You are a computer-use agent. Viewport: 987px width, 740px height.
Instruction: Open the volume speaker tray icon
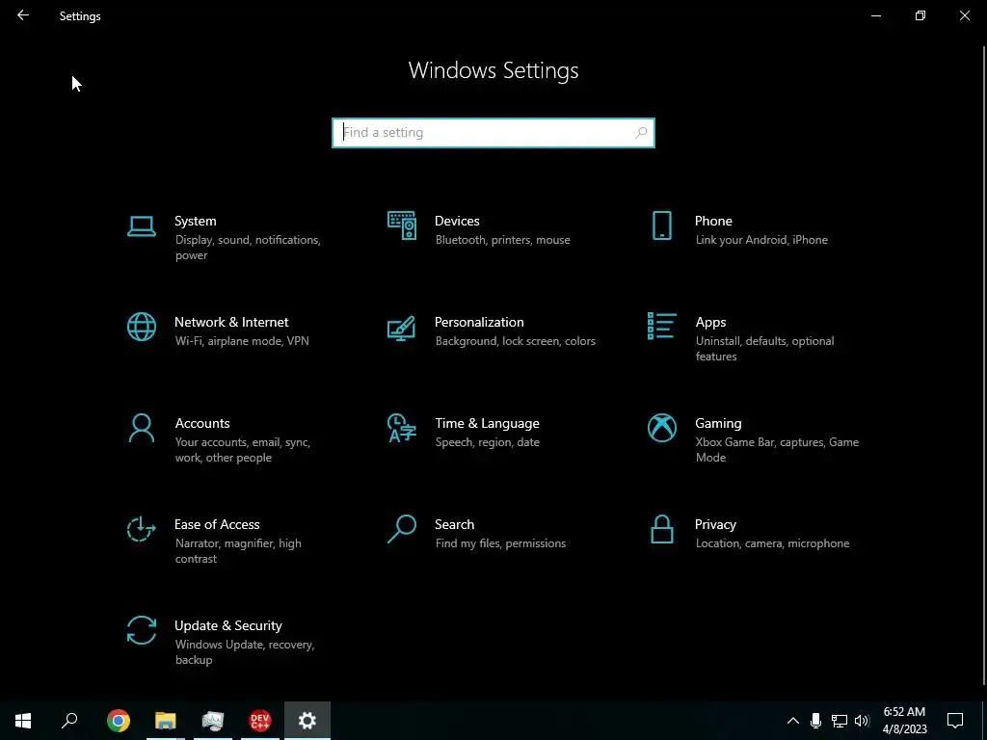[862, 721]
